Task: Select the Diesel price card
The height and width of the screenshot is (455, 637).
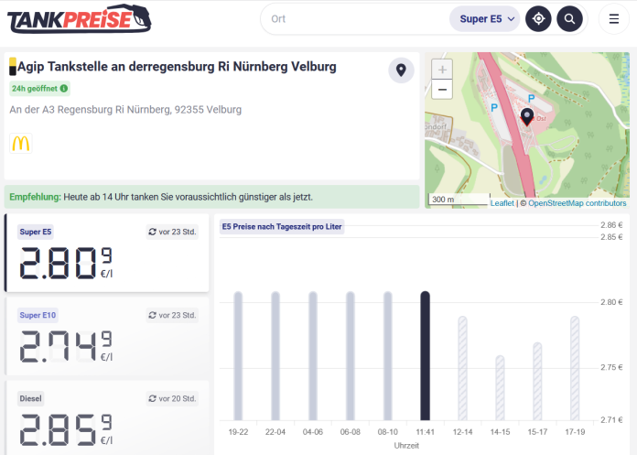Action: pyautogui.click(x=107, y=418)
